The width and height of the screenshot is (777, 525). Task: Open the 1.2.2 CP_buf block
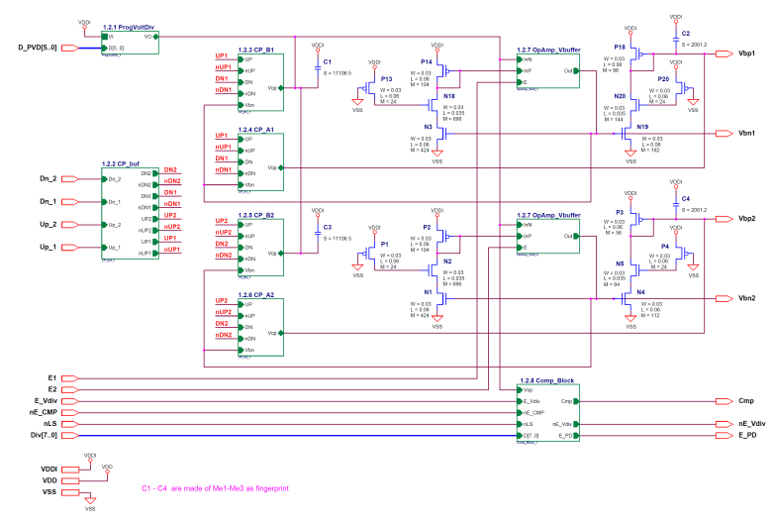click(131, 213)
